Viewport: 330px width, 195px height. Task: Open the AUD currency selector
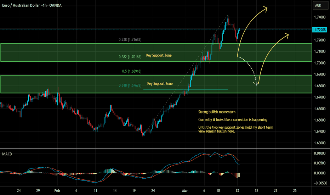click(320, 5)
